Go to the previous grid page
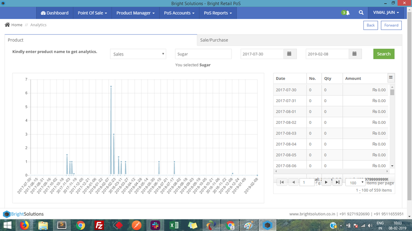The height and width of the screenshot is (231, 412). pyautogui.click(x=293, y=182)
